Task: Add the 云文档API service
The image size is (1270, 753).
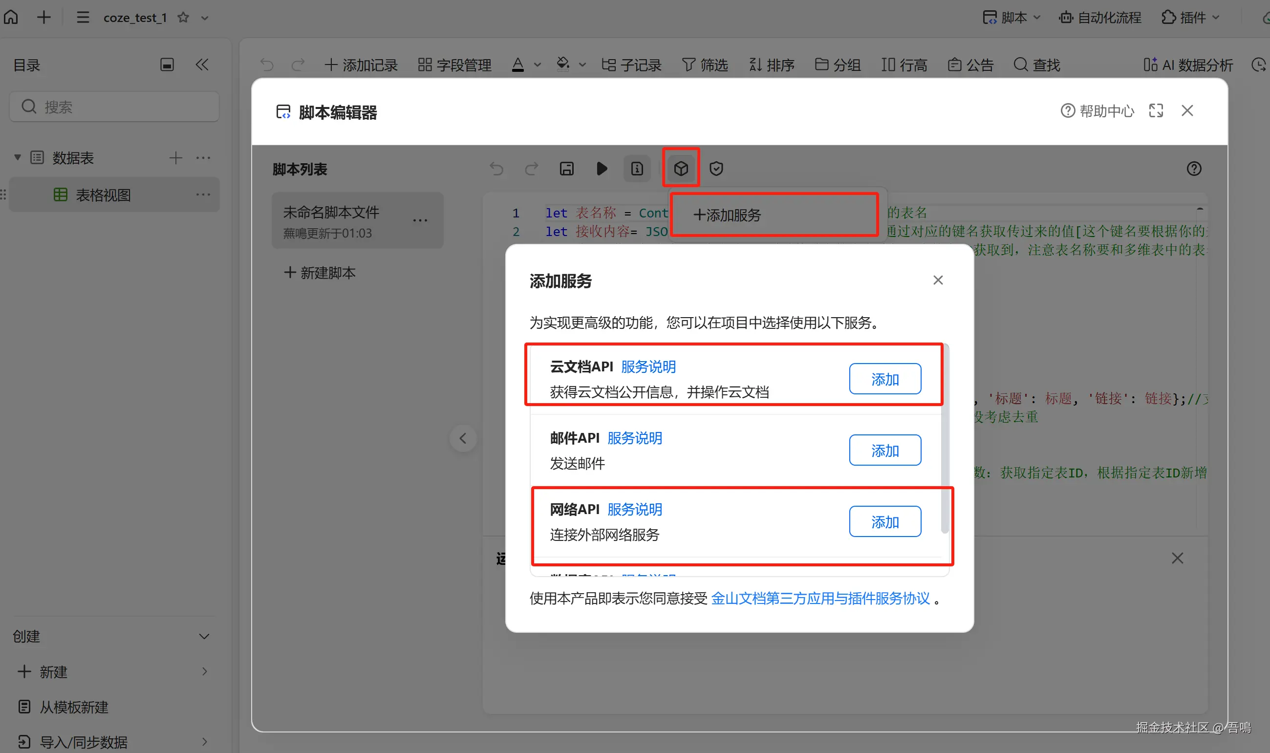Action: point(884,379)
